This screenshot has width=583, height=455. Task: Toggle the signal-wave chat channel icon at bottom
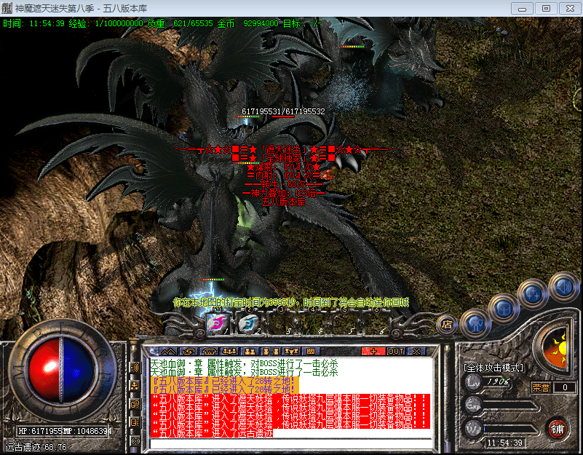[x=135, y=441]
